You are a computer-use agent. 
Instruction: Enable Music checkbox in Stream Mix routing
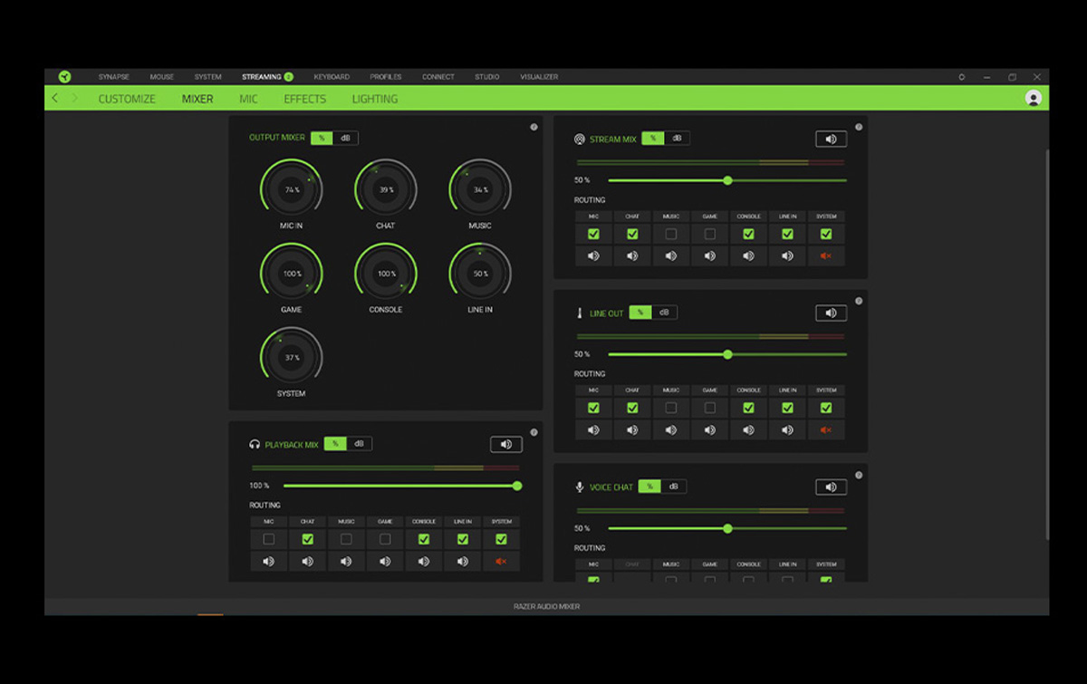670,234
